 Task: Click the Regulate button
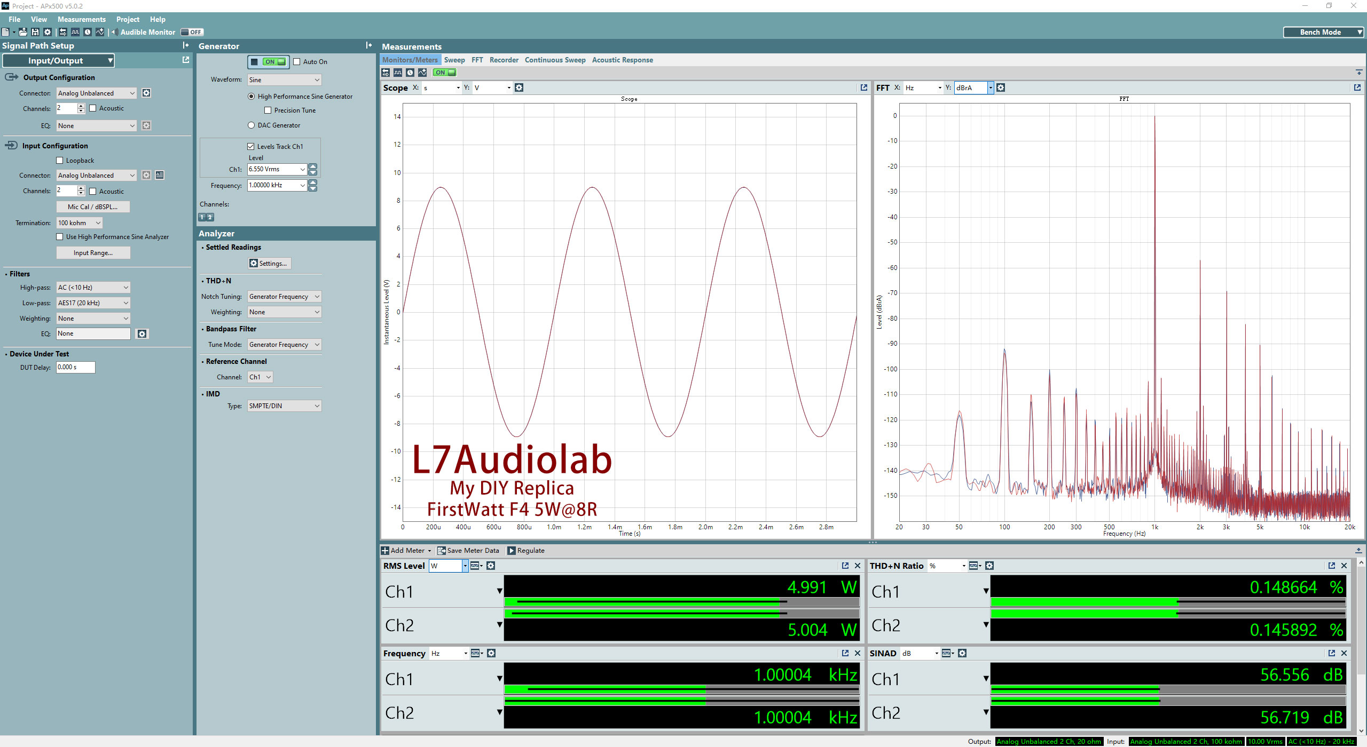pos(526,551)
